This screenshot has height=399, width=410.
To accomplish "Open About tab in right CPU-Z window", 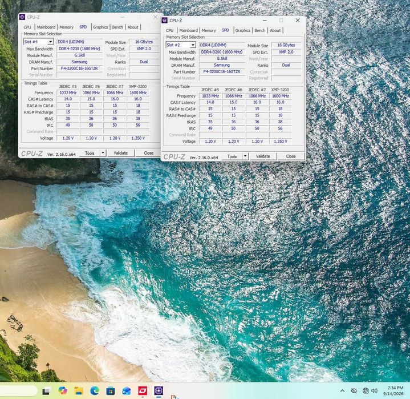I will point(275,31).
